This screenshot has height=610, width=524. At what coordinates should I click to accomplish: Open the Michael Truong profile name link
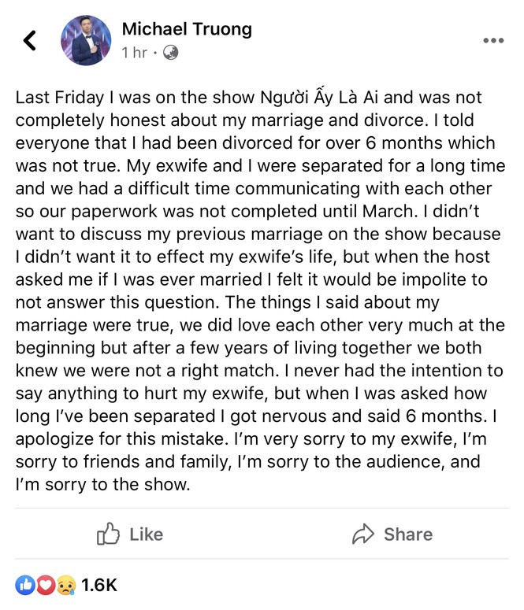coord(187,29)
